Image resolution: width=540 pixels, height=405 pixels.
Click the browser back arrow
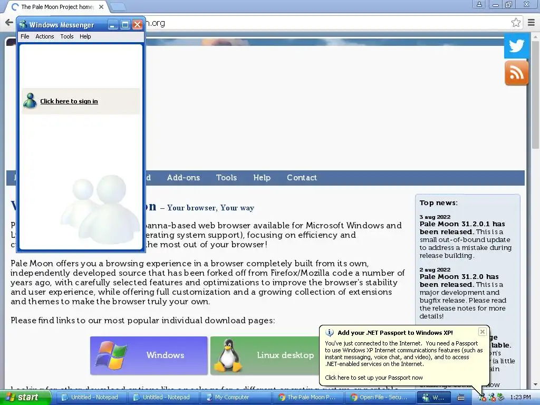pyautogui.click(x=9, y=23)
